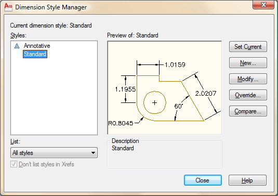Create a style with New... button
278x196 pixels.
(248, 63)
